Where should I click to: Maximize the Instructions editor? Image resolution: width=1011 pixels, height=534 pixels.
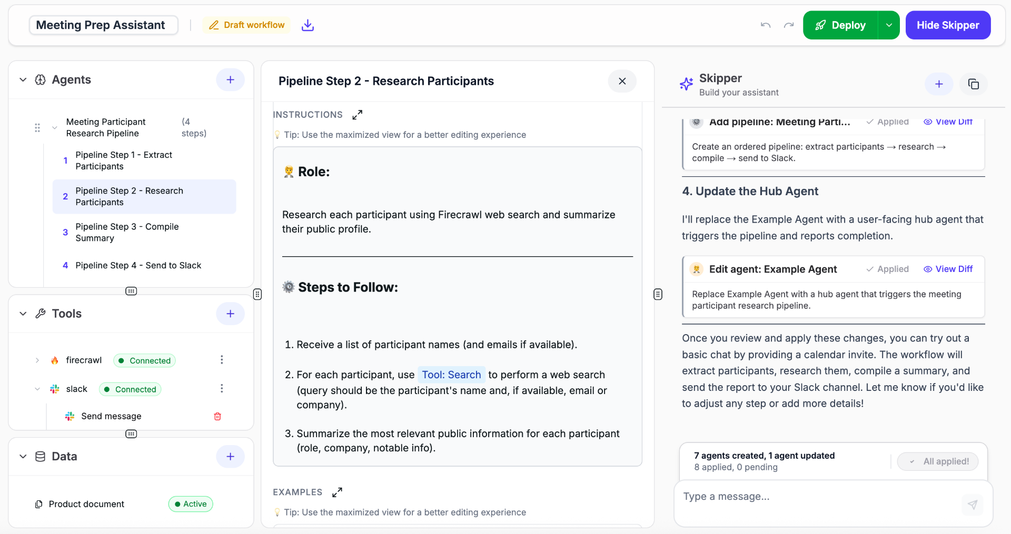tap(357, 114)
